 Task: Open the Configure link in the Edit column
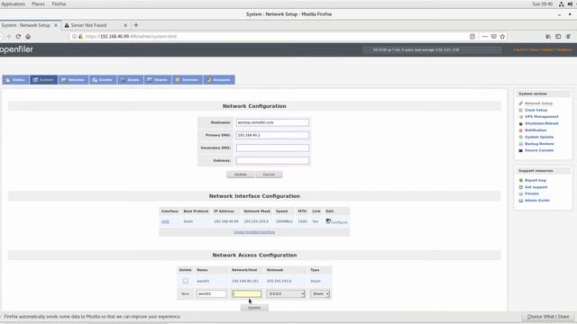pos(339,222)
